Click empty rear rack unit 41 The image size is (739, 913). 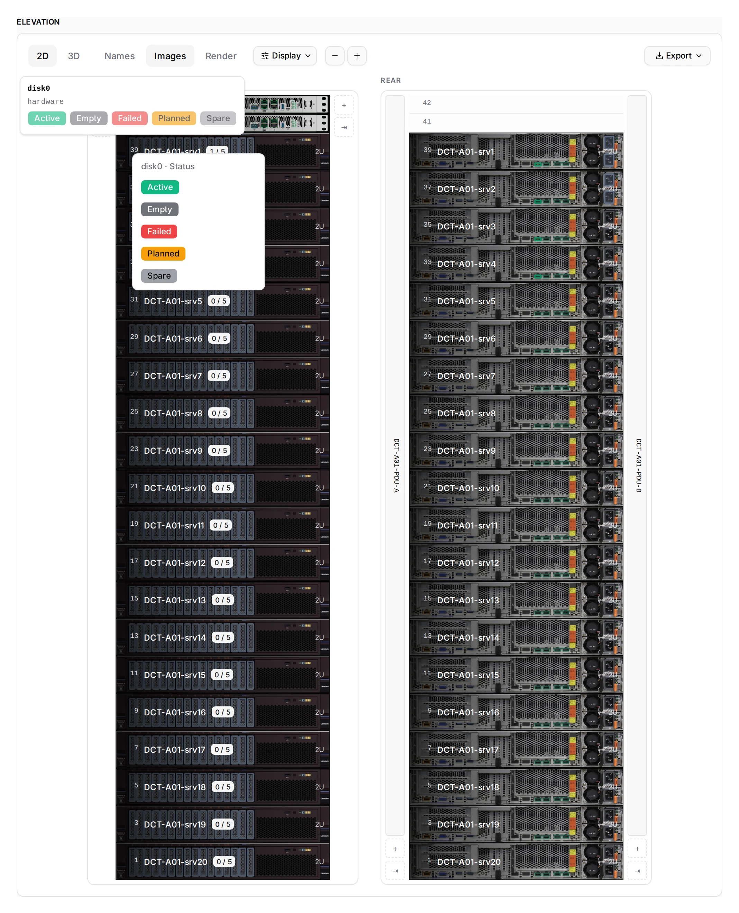tap(516, 123)
